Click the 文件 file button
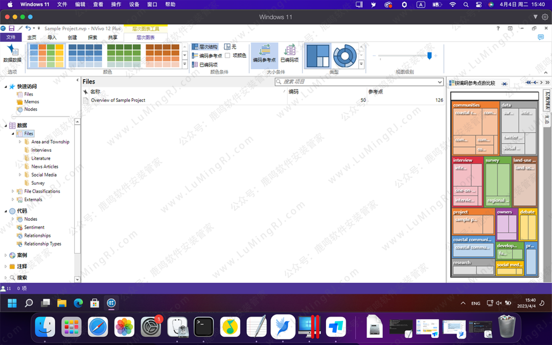Screen dimensions: 552x345 coord(11,37)
